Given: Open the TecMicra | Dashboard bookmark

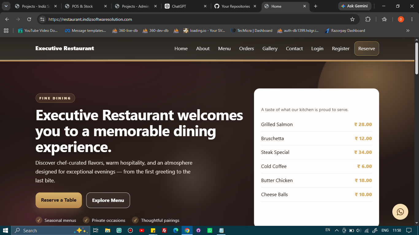Looking at the screenshot, I should click(252, 31).
